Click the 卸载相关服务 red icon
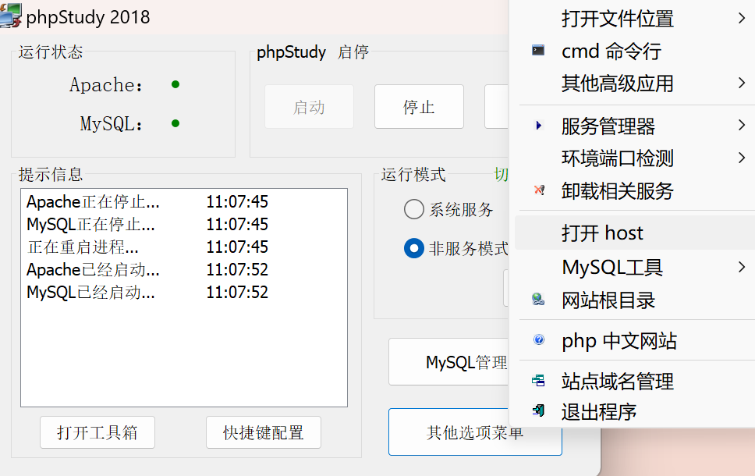The image size is (755, 476). point(539,190)
